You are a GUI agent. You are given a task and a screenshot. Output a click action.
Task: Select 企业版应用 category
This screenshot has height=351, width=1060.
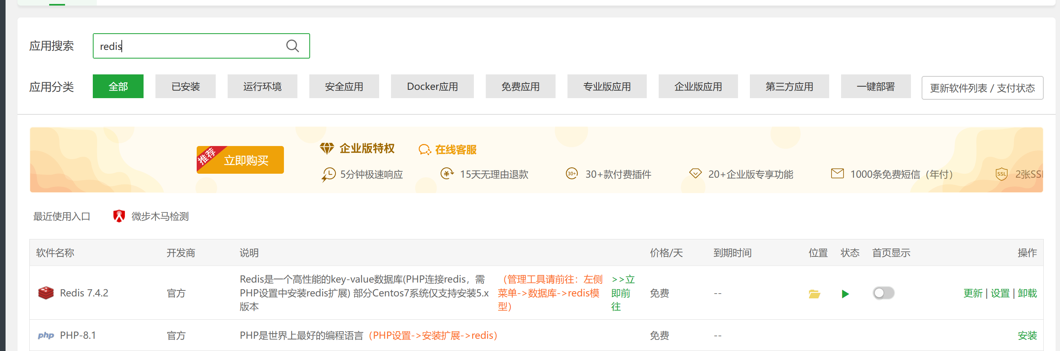click(x=698, y=86)
